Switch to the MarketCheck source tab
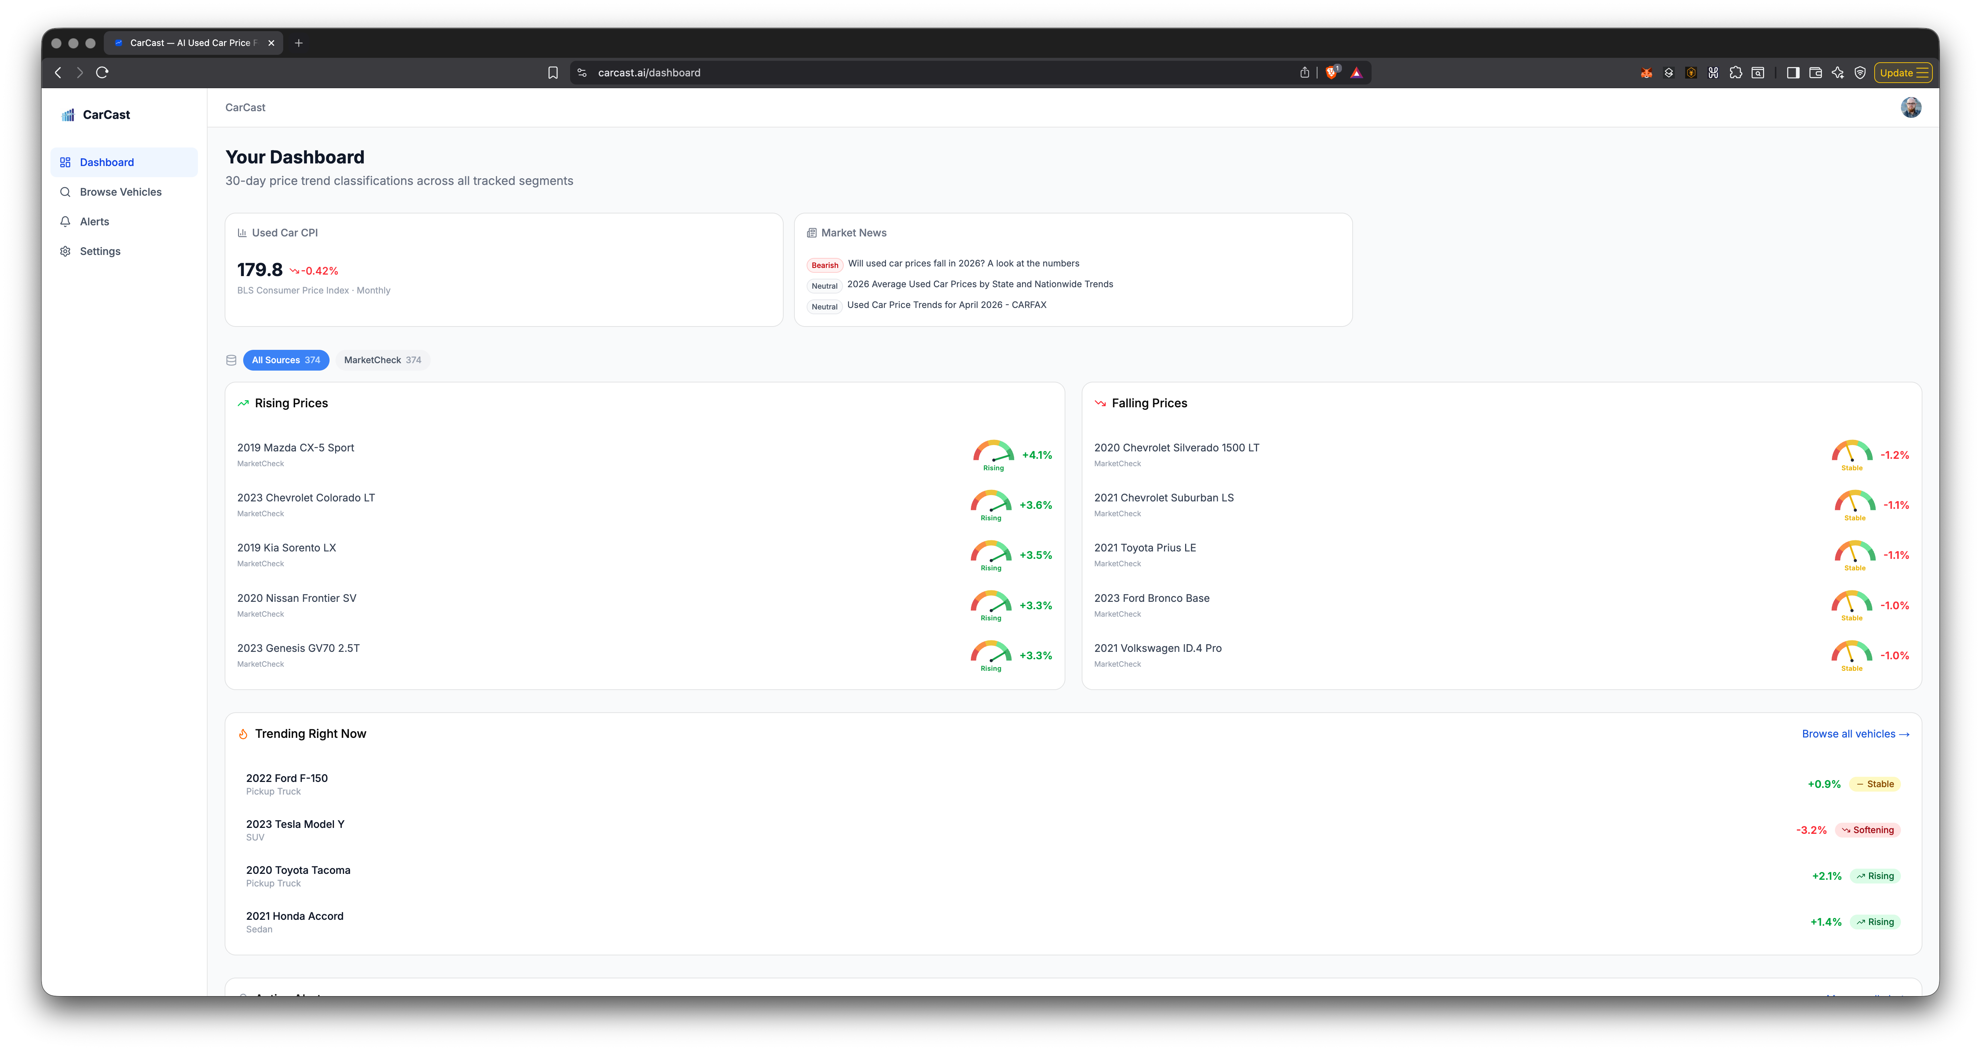 382,360
